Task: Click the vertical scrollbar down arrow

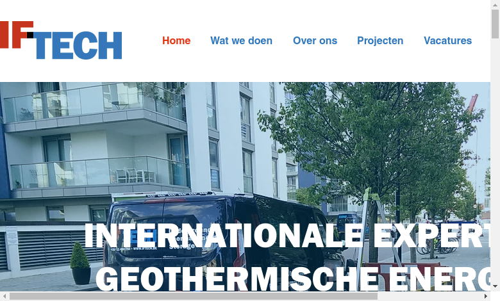Action: [495, 286]
